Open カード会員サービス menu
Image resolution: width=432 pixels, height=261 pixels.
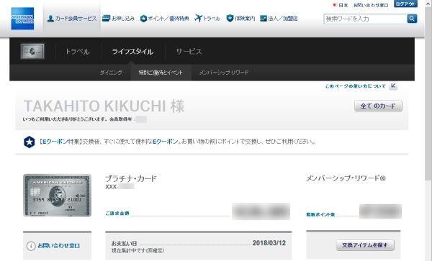[72, 19]
